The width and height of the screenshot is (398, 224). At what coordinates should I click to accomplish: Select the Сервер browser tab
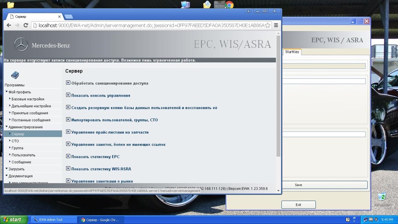click(x=34, y=17)
